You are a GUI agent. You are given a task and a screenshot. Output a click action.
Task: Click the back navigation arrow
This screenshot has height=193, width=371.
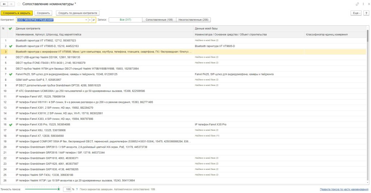(4, 4)
